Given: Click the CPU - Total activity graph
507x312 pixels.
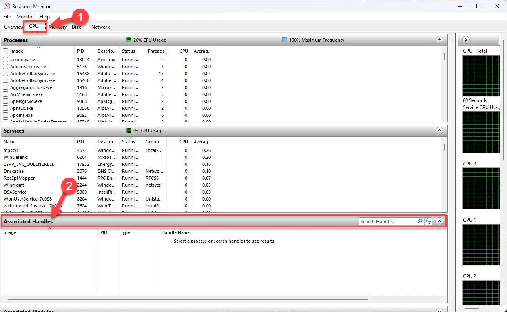Looking at the screenshot, I should (x=481, y=76).
